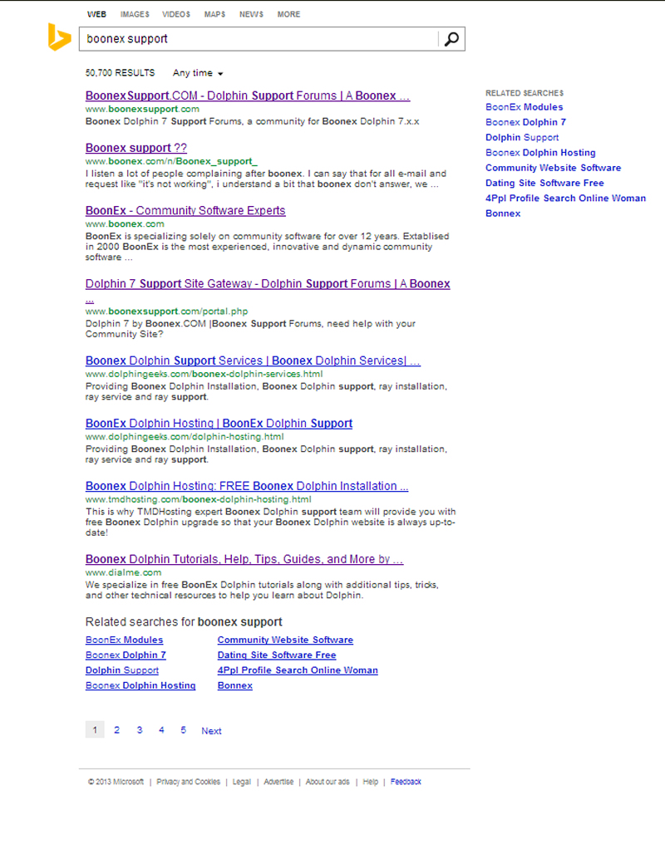Open BoonexSupport.COM Dolphin Support Forums result

248,96
